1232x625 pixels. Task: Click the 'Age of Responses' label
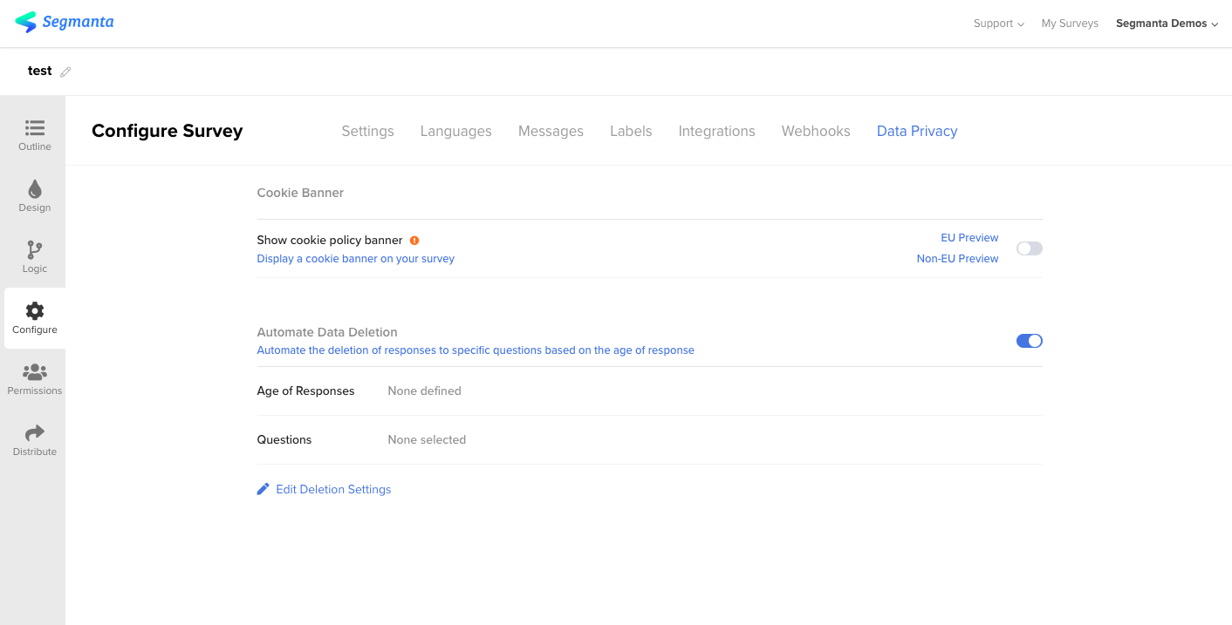point(305,391)
